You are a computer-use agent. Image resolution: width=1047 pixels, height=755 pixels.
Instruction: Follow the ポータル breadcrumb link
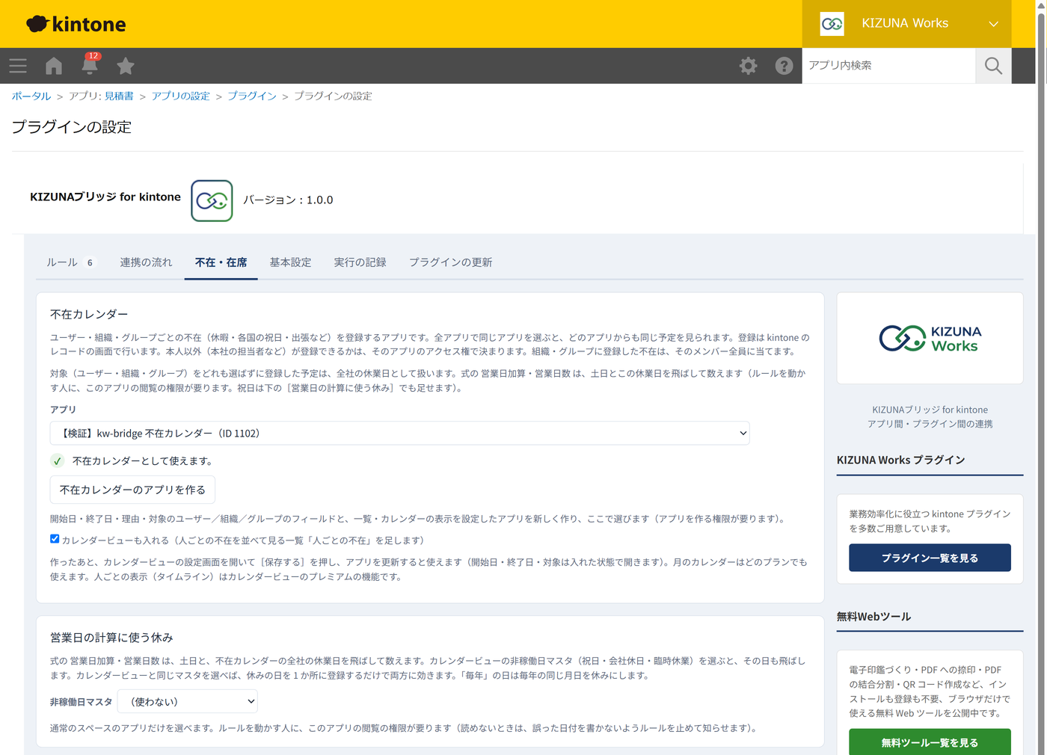pos(31,96)
